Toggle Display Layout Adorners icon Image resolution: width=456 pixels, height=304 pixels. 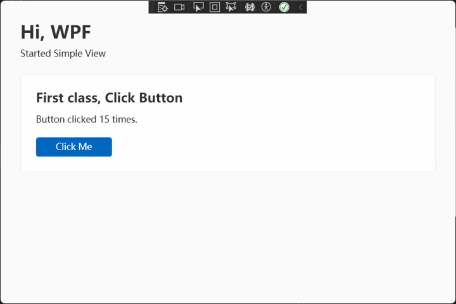click(215, 7)
